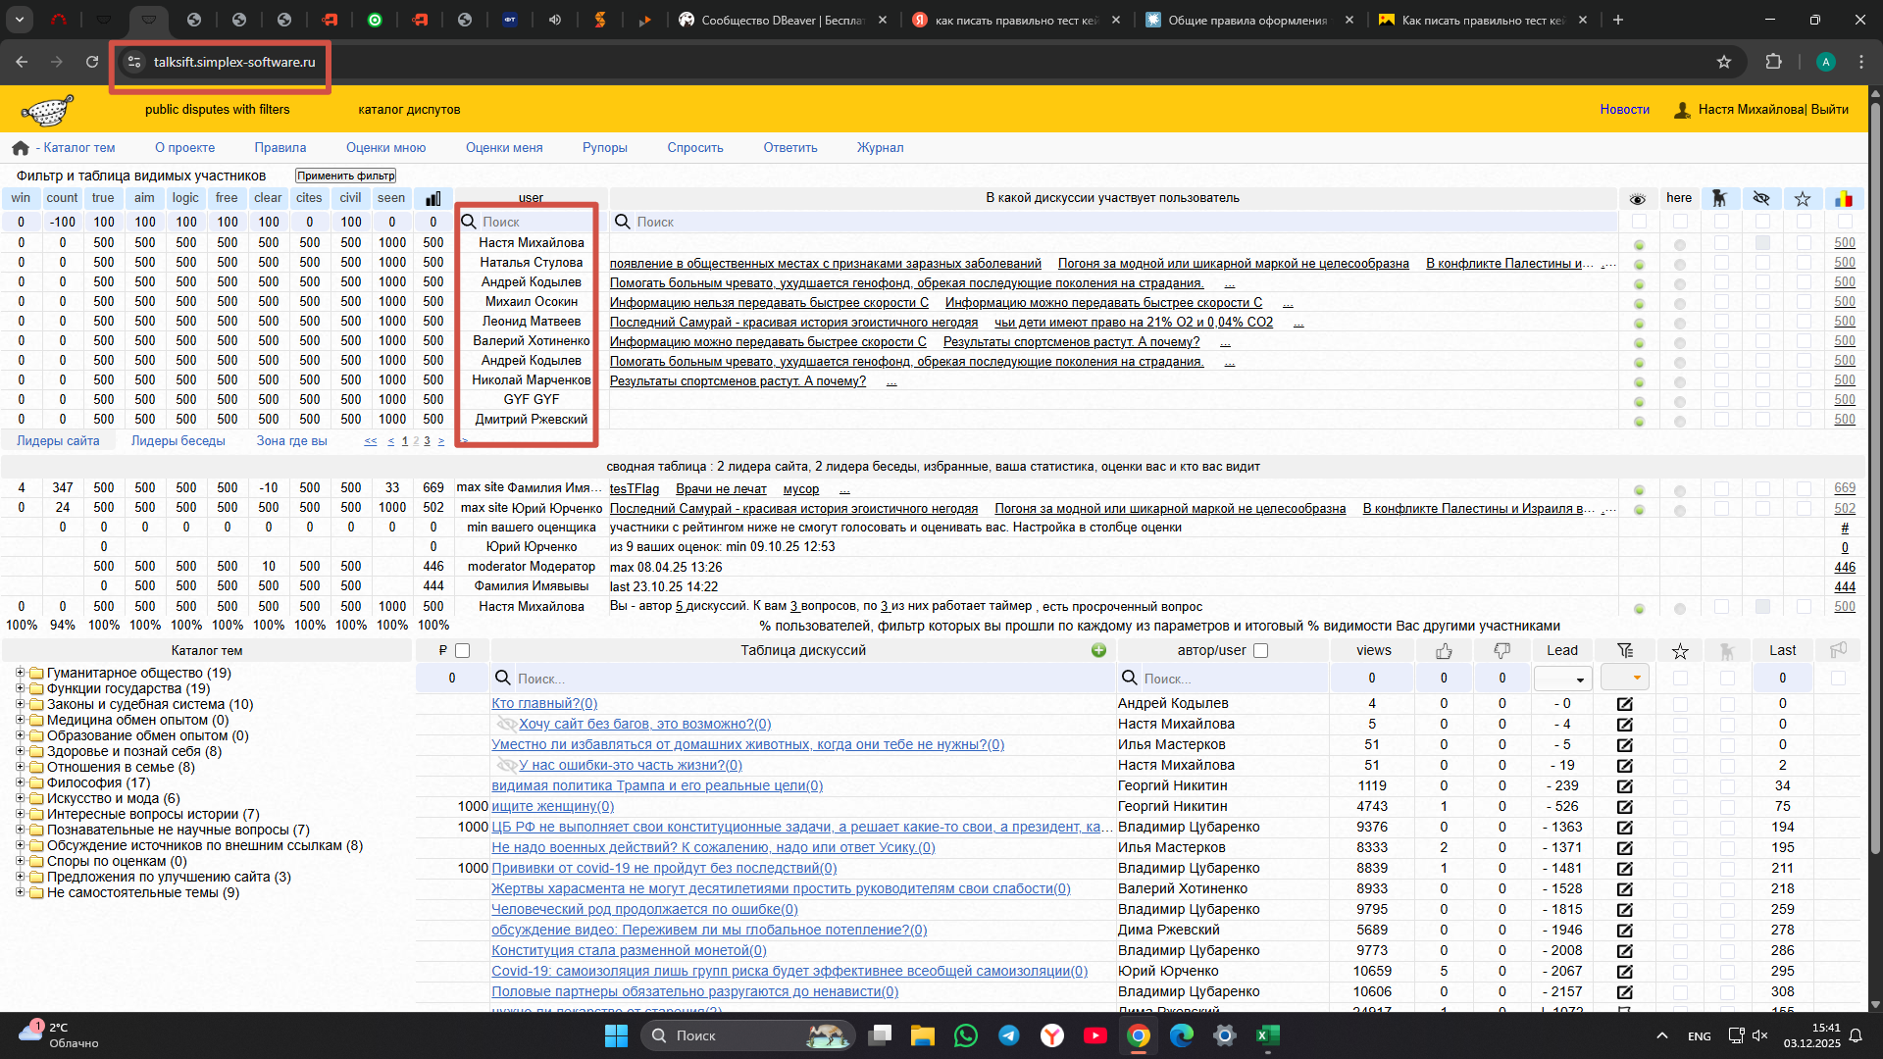Click the colored bar chart column header
1883x1059 pixels.
tap(1844, 198)
